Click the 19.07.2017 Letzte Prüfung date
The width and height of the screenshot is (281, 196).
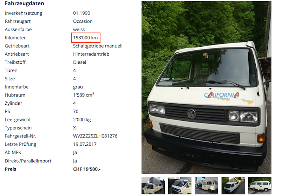pos(85,144)
